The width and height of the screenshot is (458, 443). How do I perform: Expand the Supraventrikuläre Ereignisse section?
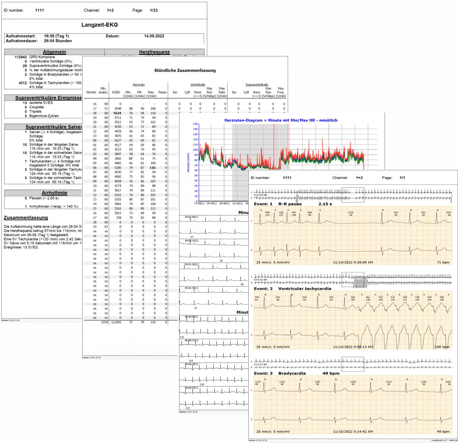[x=48, y=97]
